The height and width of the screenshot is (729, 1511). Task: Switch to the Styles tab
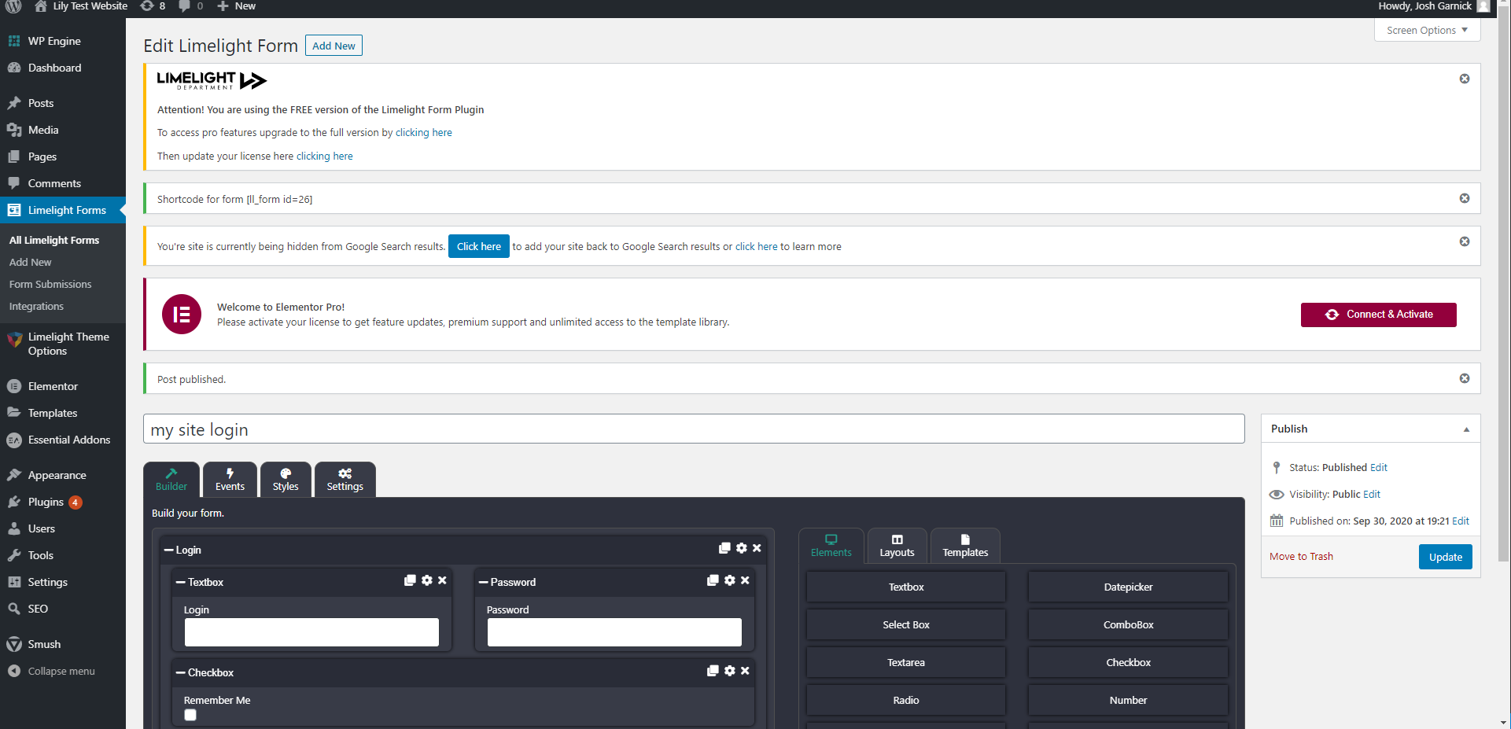click(x=286, y=480)
